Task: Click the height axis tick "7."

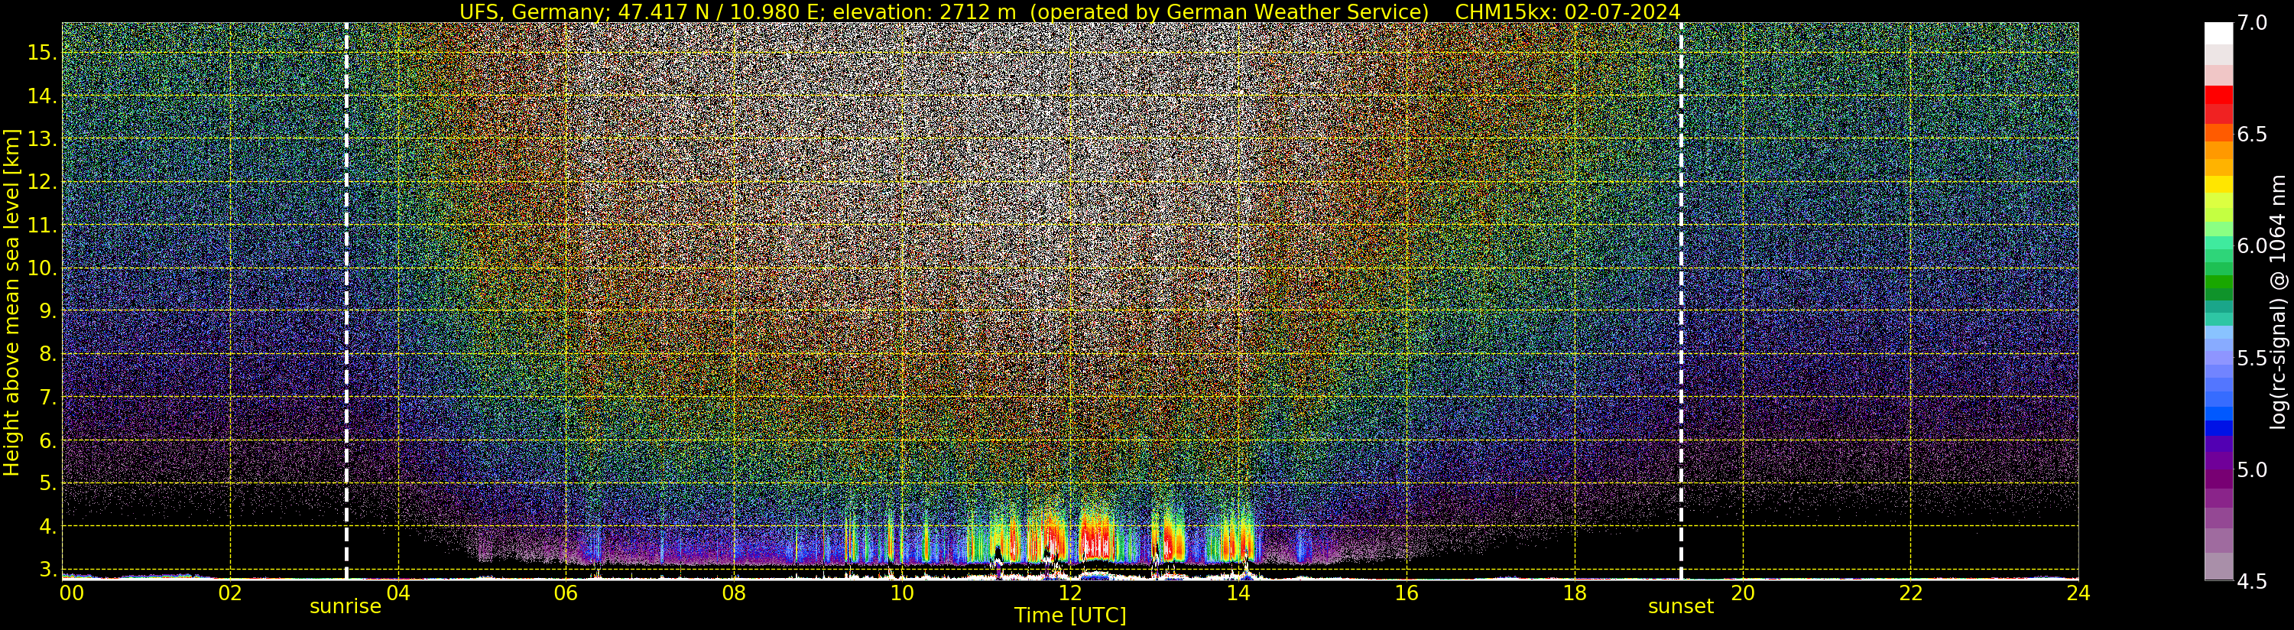Action: click(x=48, y=398)
